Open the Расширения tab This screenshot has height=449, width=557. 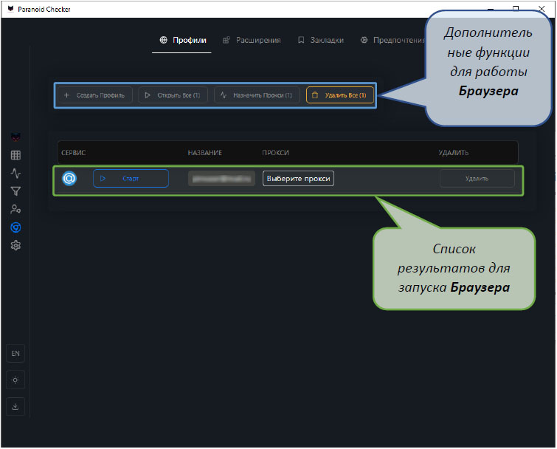click(x=252, y=40)
